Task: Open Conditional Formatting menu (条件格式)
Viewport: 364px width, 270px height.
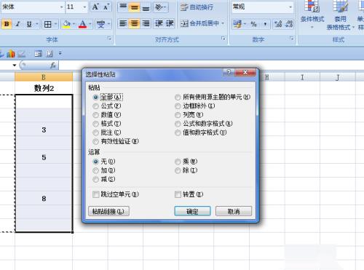Action: click(x=312, y=15)
